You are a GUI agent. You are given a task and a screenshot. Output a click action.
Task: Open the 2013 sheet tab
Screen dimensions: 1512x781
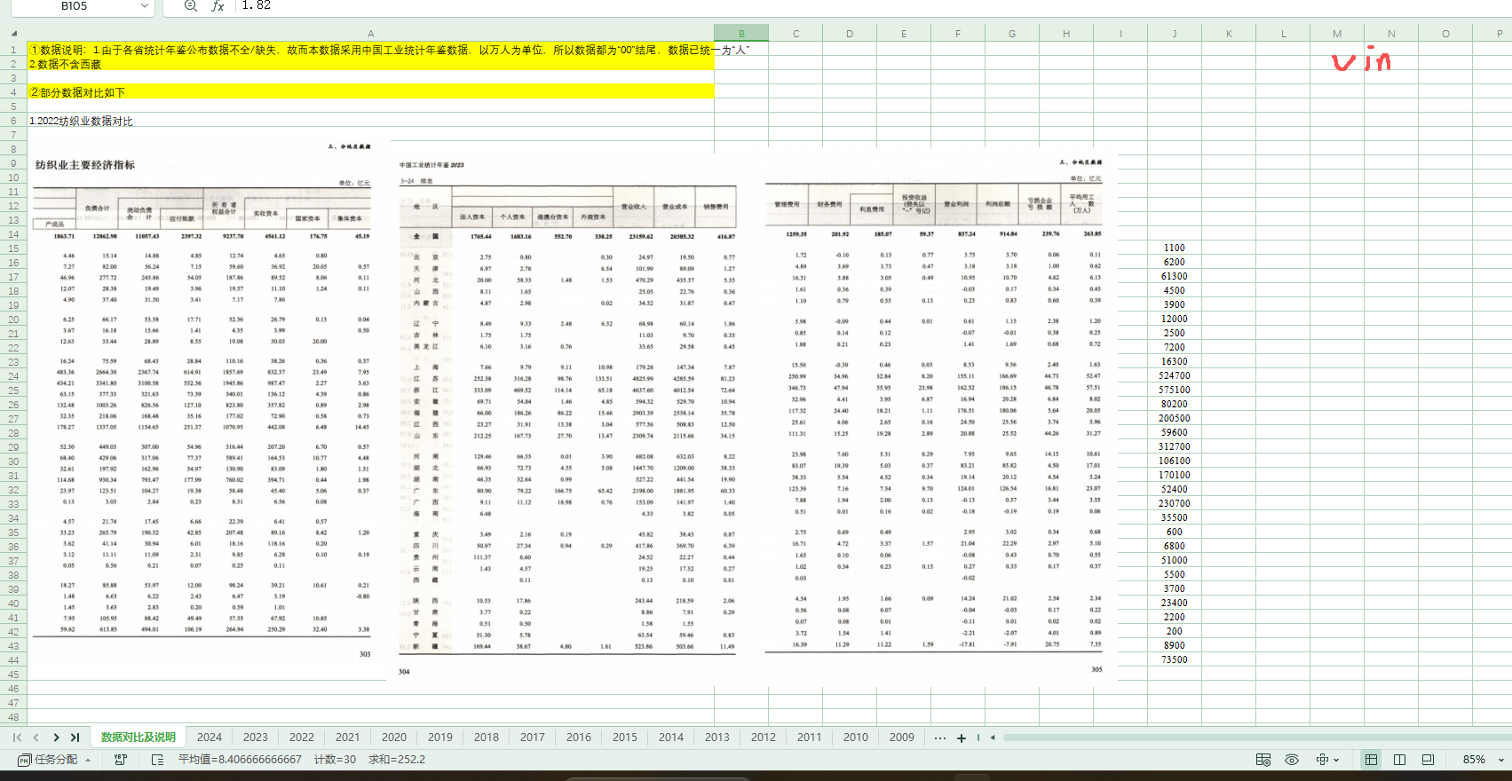tap(717, 738)
